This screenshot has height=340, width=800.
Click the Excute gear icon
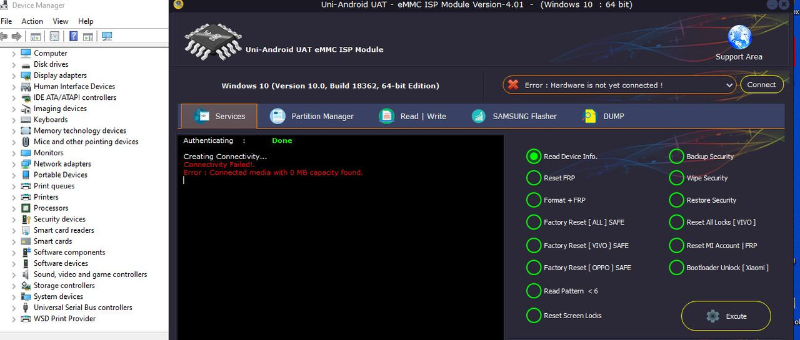point(712,316)
